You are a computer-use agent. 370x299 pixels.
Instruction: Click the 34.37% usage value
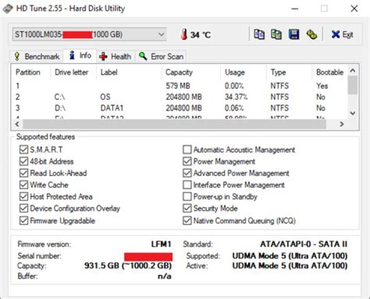236,97
